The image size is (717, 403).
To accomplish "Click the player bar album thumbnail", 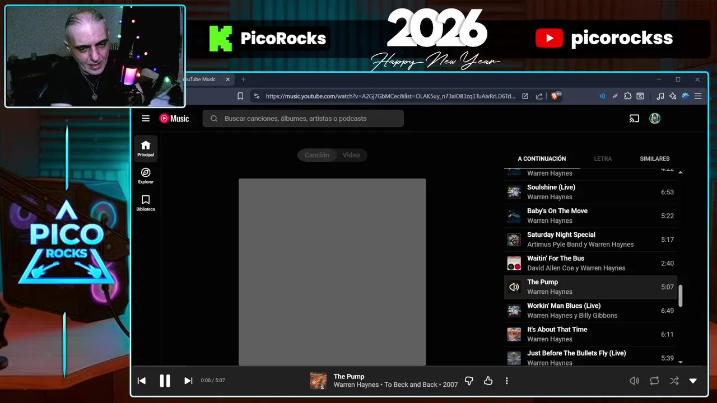I will [x=318, y=381].
